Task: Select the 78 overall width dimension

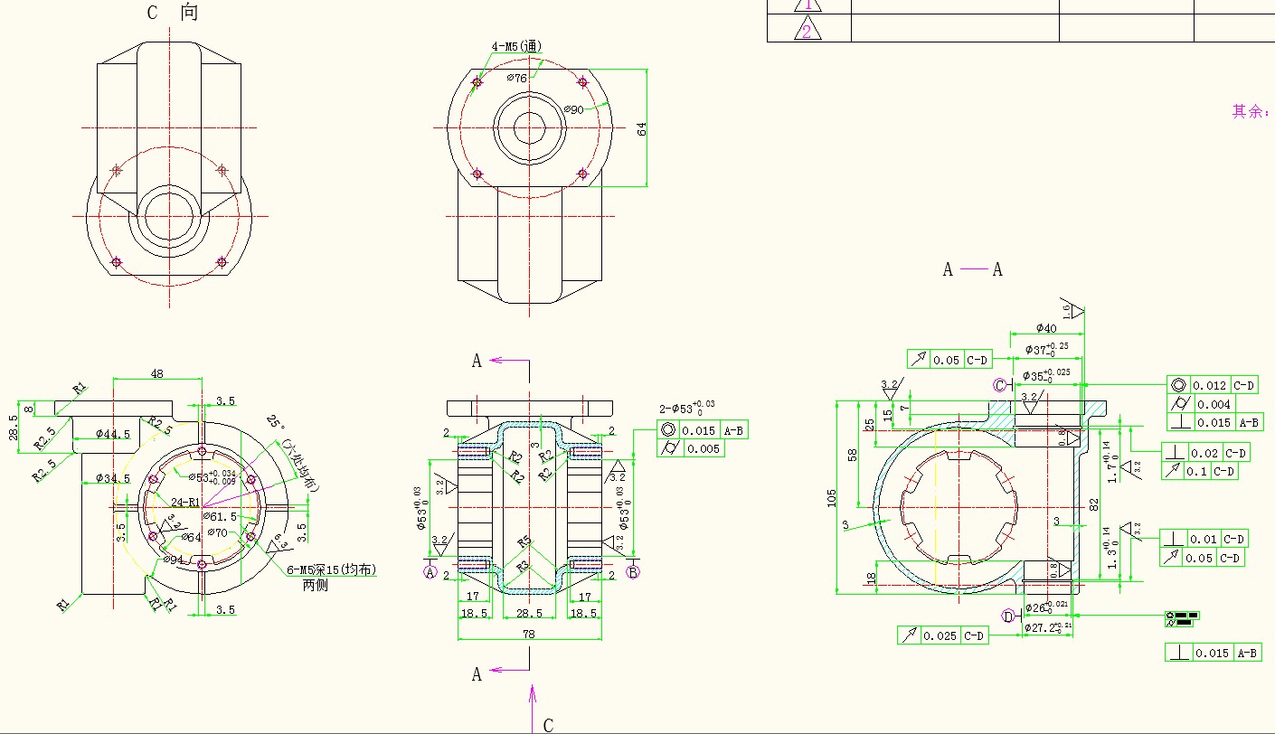Action: tap(529, 634)
